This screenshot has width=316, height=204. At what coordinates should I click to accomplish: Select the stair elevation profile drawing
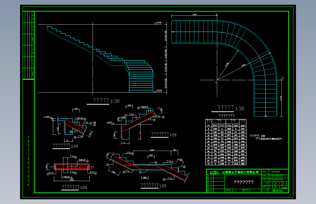pyautogui.click(x=103, y=58)
